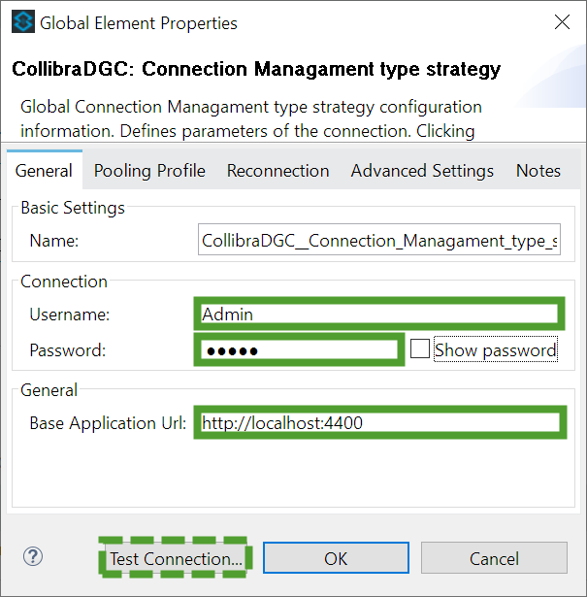Screen dimensions: 587x597
Task: Click the CollibraDGC heading text
Action: (x=256, y=69)
